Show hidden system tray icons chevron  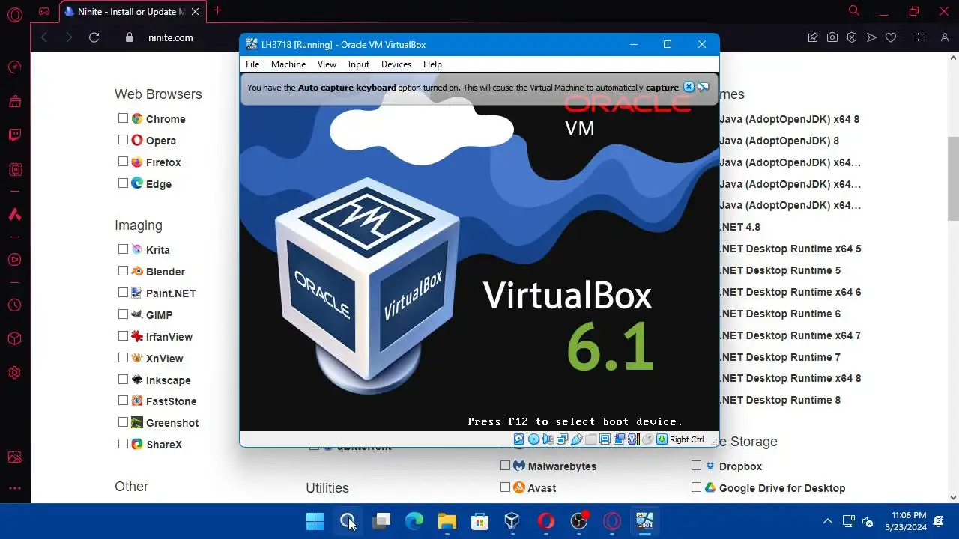pos(828,521)
